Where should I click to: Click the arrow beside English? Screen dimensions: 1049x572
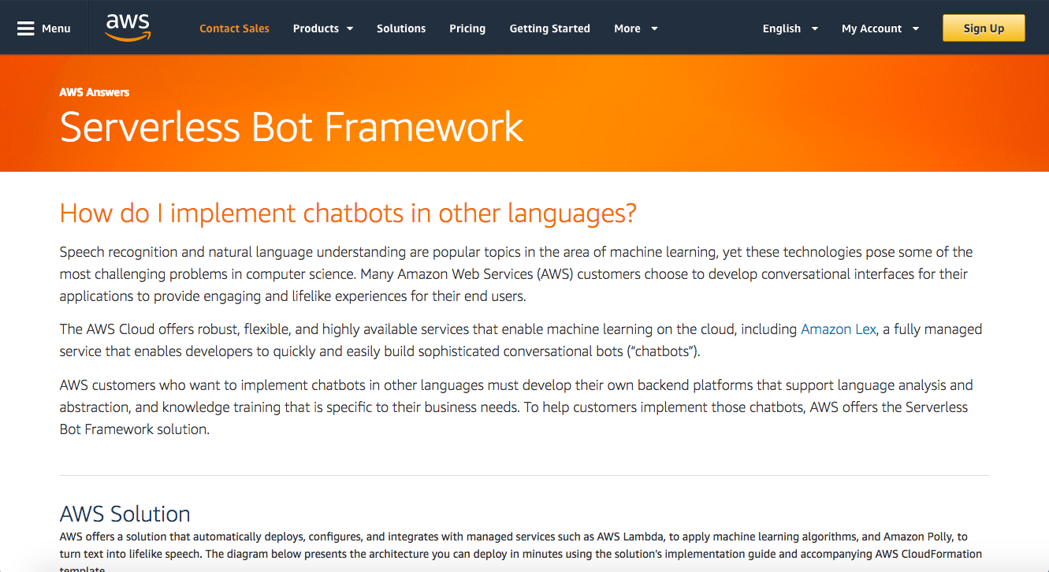coord(814,28)
